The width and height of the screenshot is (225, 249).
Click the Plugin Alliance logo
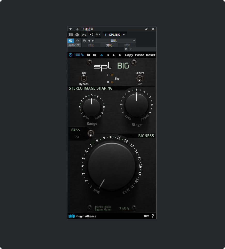pyautogui.click(x=82, y=216)
